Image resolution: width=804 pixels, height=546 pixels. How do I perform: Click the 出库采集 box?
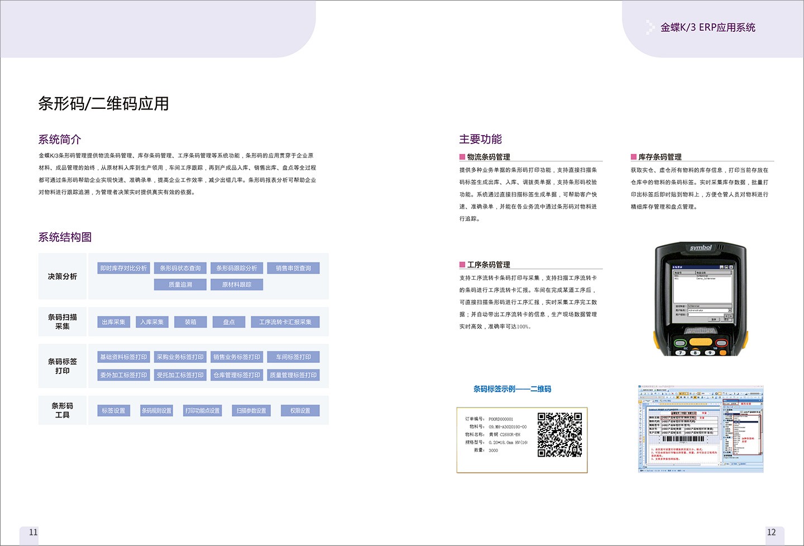coord(113,322)
